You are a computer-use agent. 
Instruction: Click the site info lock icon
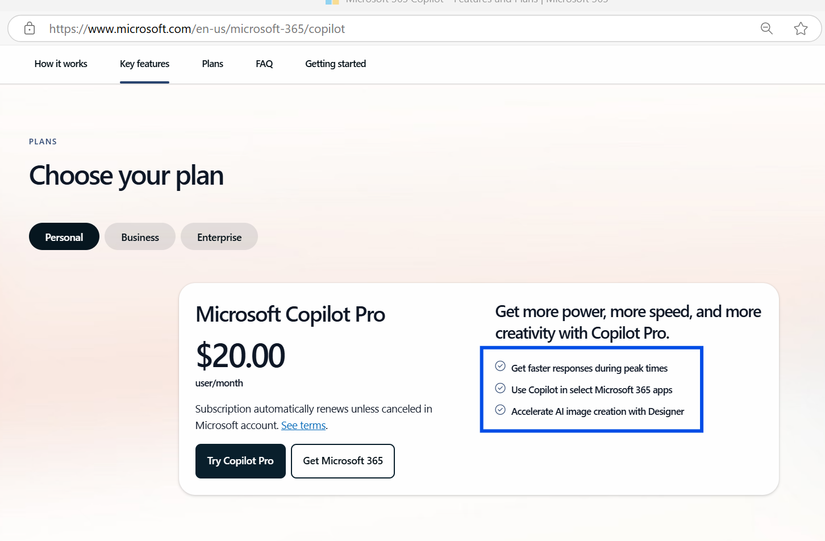click(x=30, y=28)
